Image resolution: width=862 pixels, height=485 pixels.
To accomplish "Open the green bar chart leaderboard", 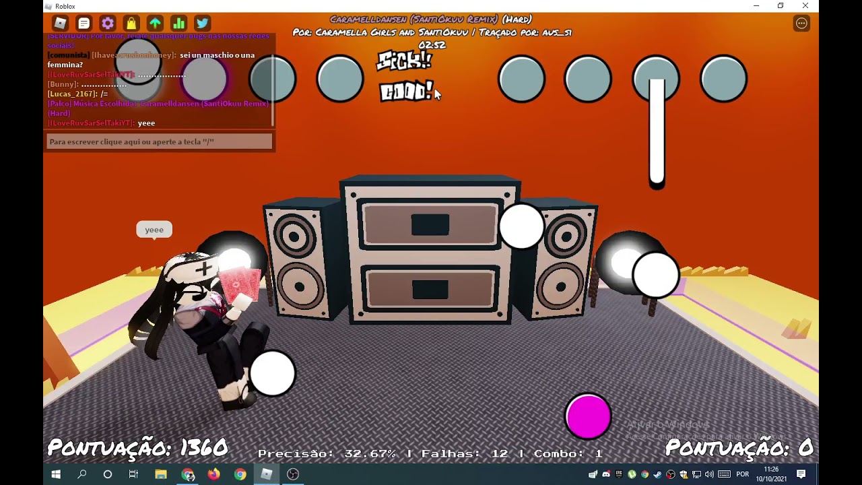I will coord(178,24).
